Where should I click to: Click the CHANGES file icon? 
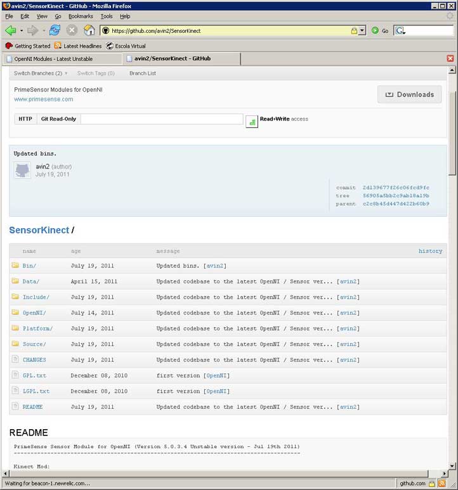coord(15,359)
